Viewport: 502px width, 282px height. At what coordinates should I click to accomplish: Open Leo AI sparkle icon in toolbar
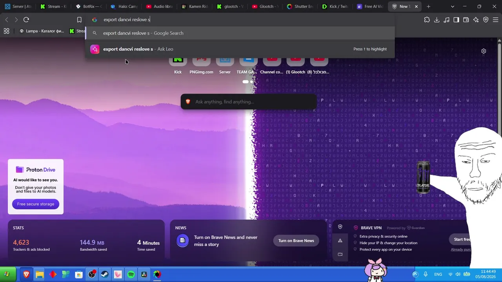coord(476,20)
